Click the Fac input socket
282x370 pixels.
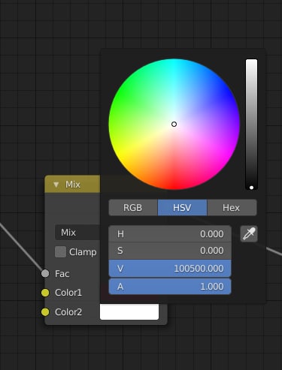(x=45, y=273)
